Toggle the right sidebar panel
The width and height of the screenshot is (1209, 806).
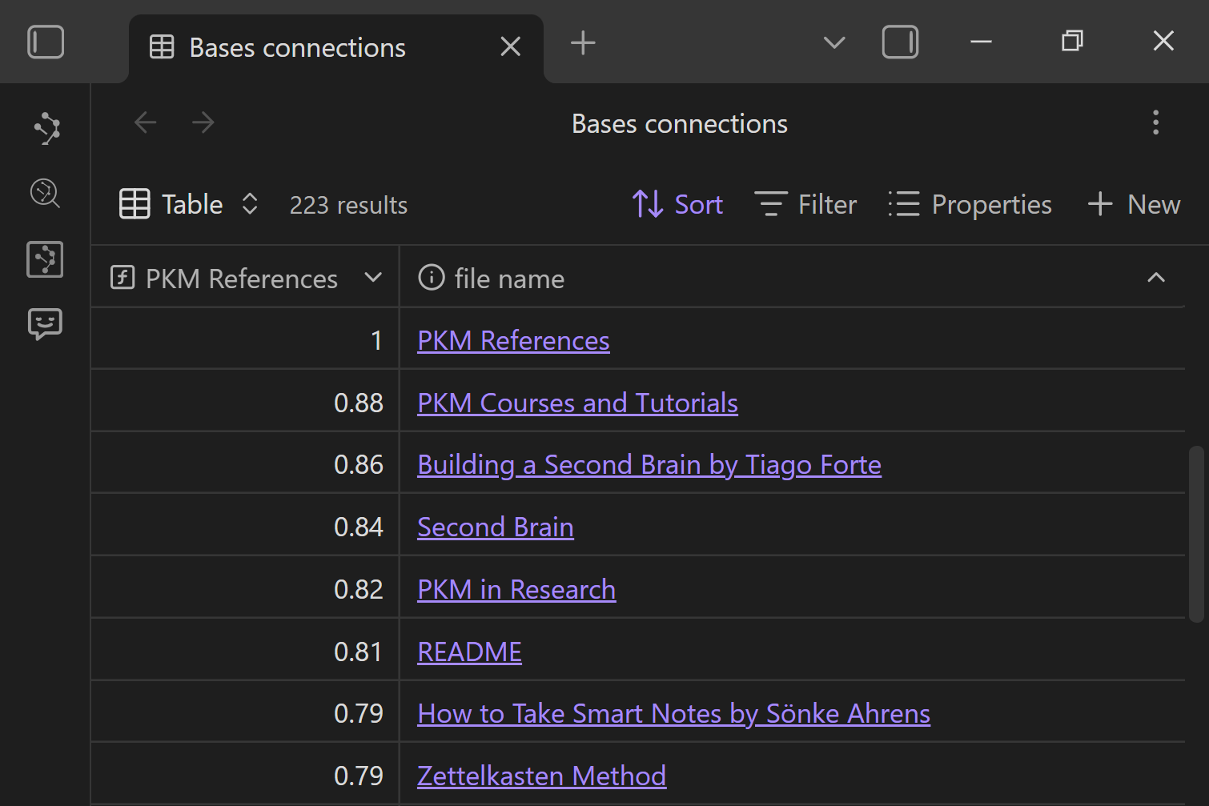(900, 42)
